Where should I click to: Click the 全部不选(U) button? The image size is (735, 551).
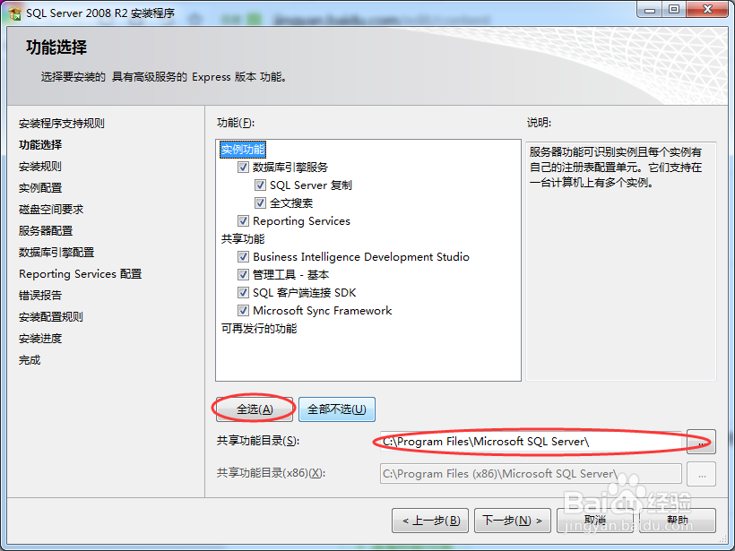point(336,409)
